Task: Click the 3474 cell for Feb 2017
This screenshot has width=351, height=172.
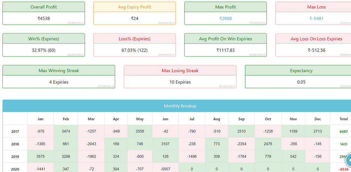Action: (x=66, y=131)
